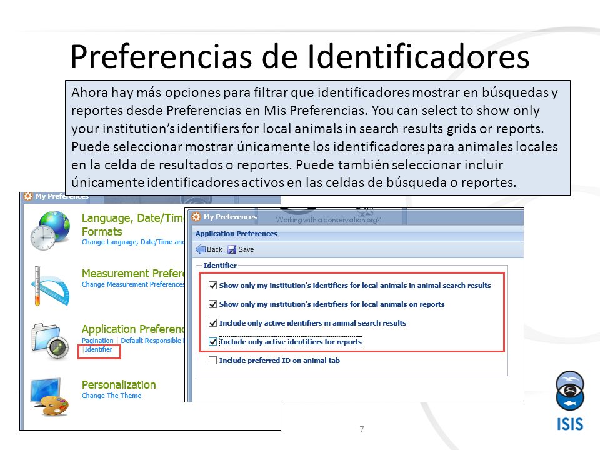The height and width of the screenshot is (450, 600).
Task: Open the Measurement Preferences heading
Action: point(132,274)
